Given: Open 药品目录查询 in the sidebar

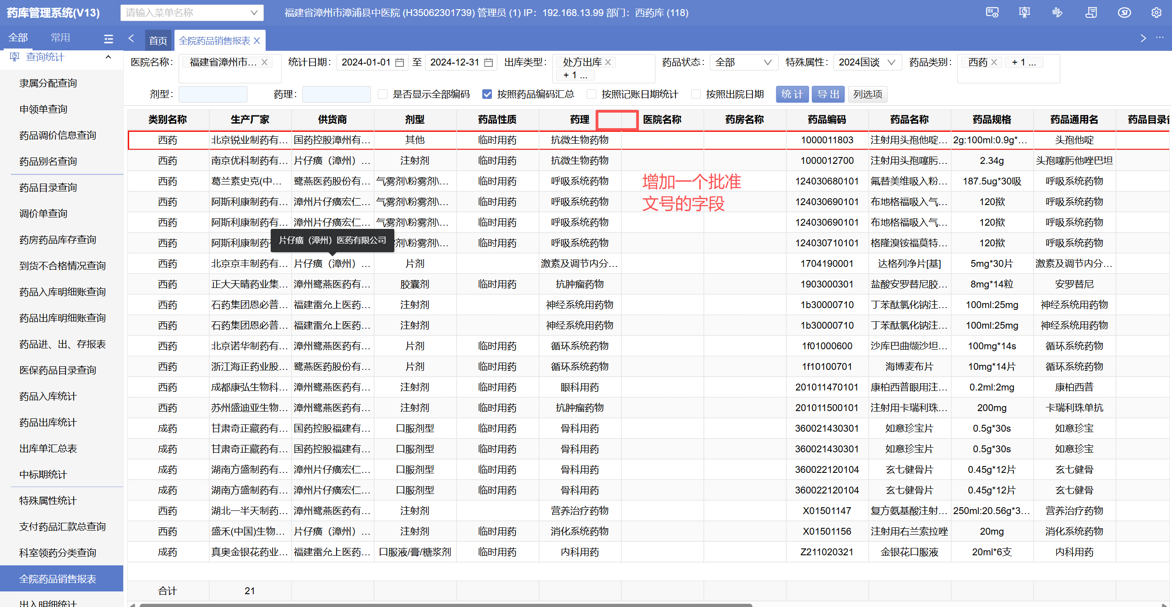Looking at the screenshot, I should [48, 188].
